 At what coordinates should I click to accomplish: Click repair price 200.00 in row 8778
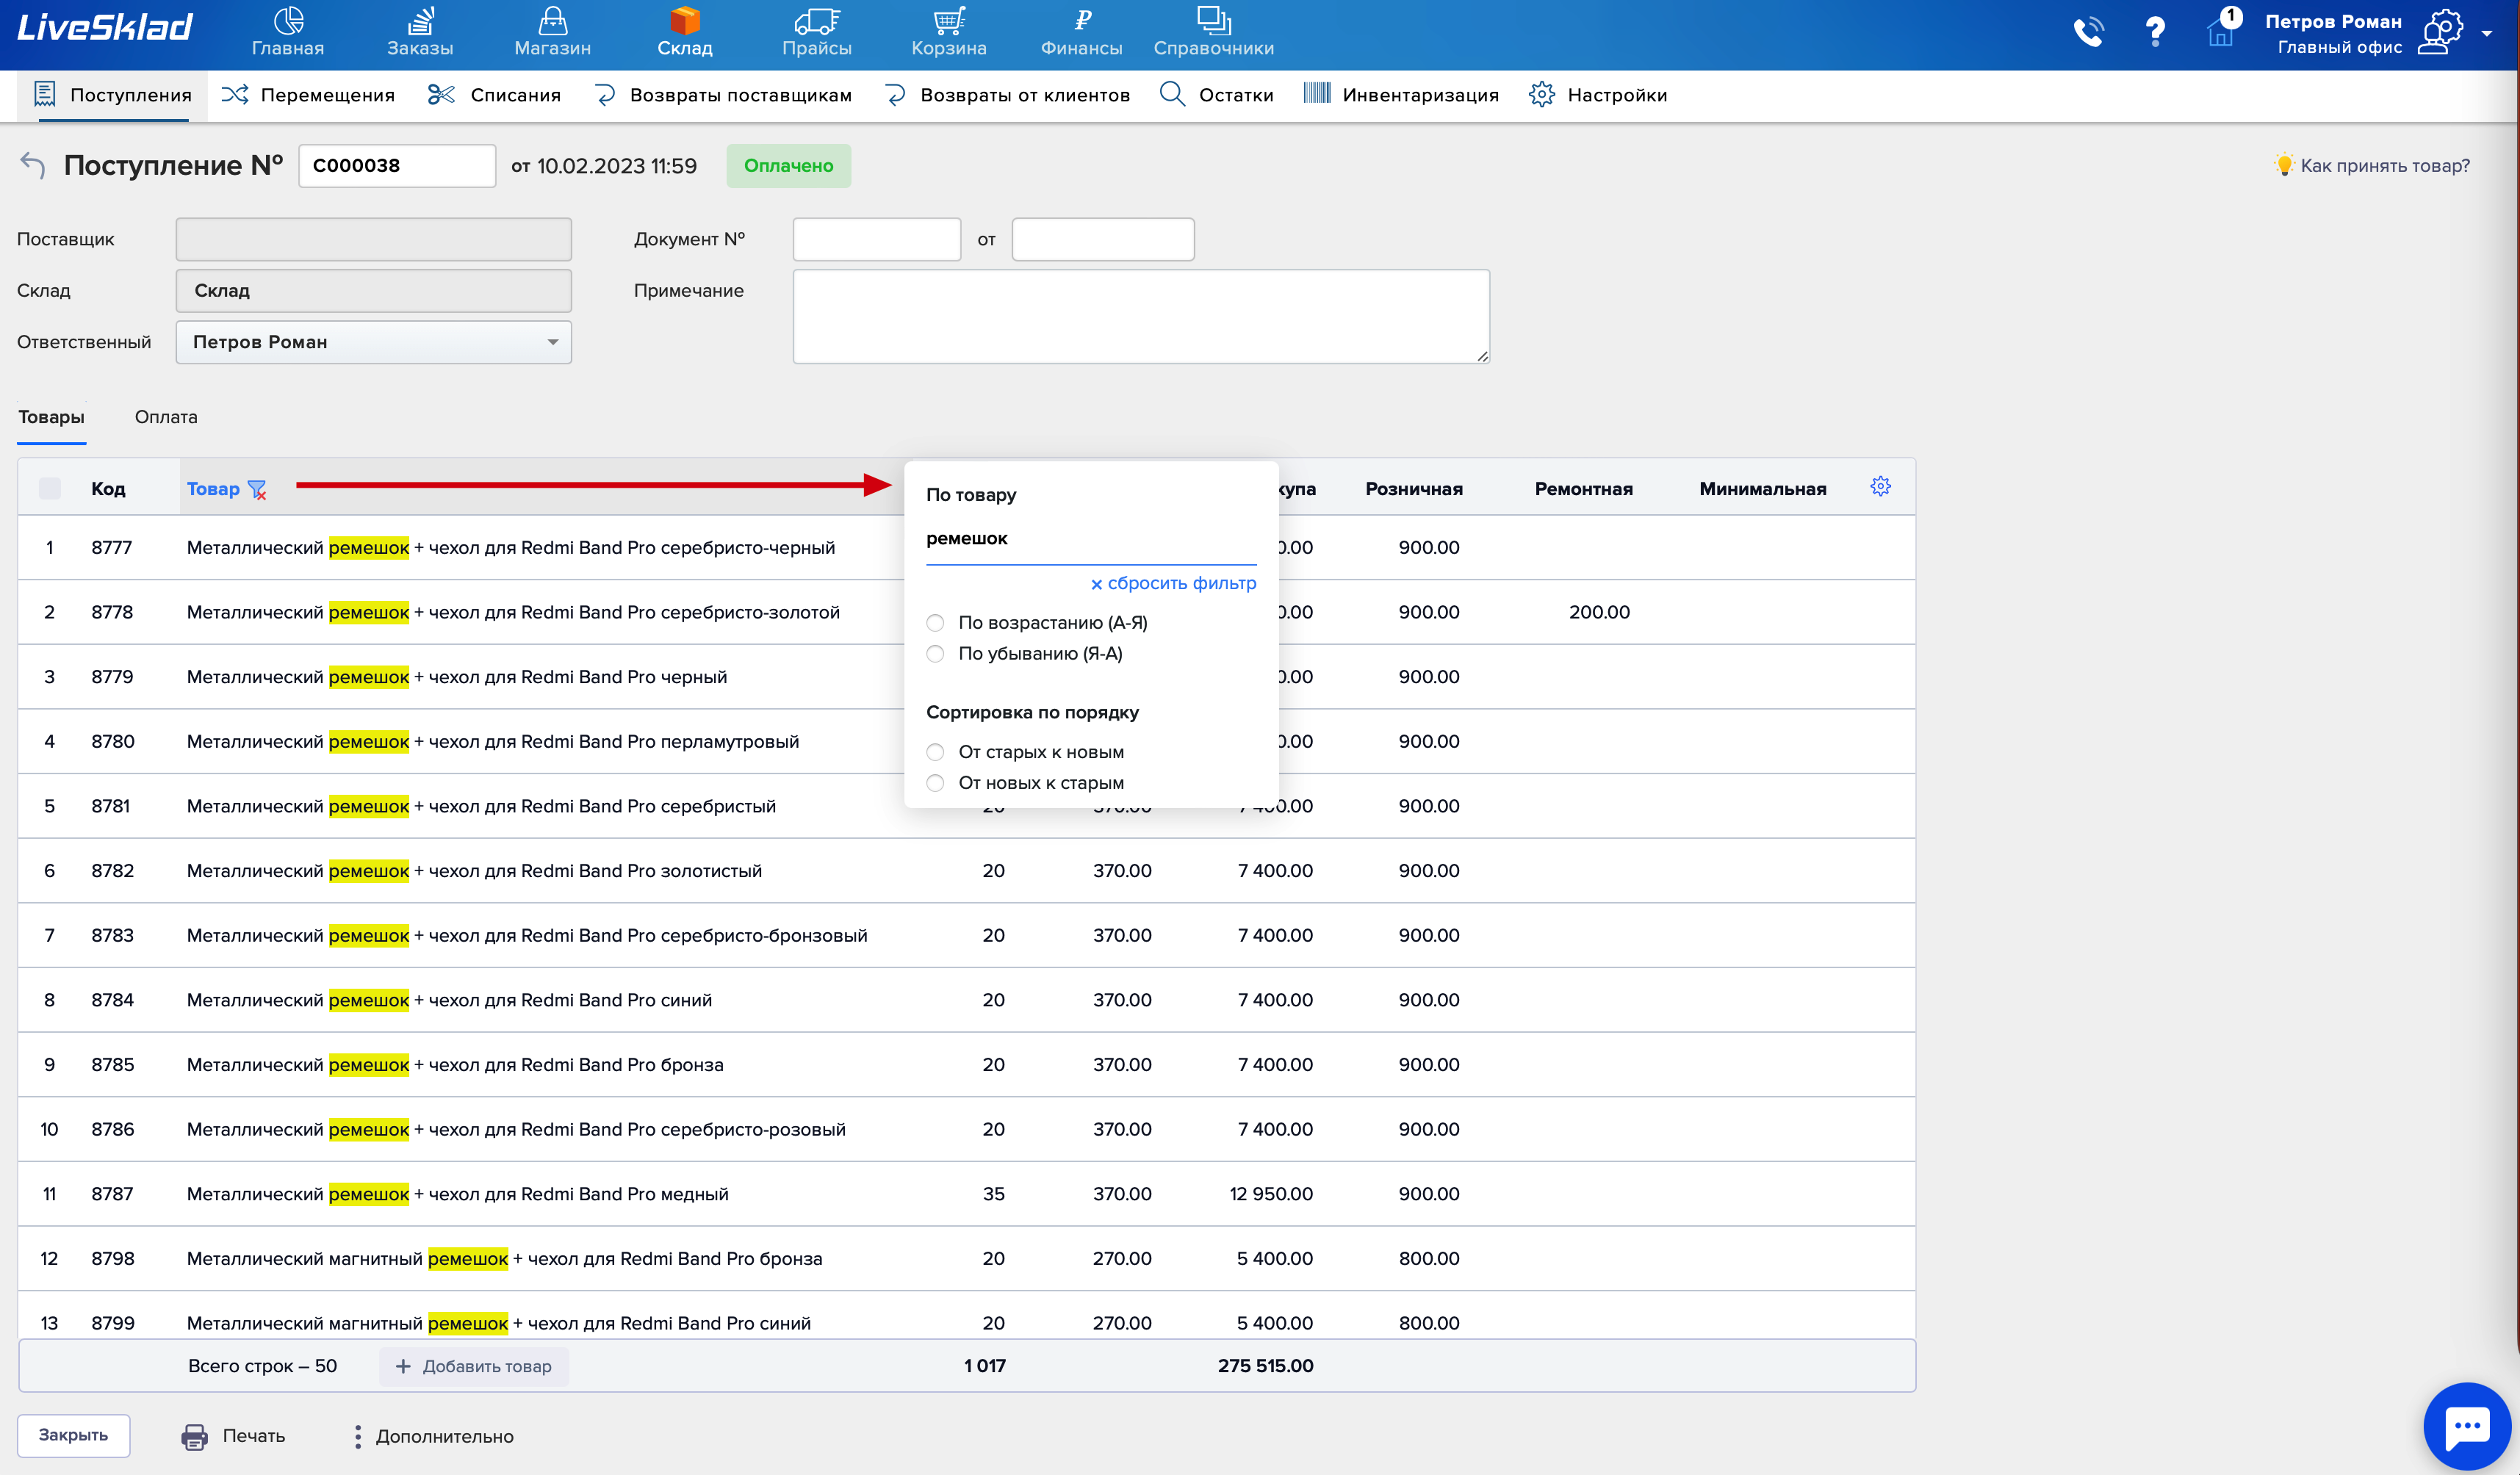point(1598,612)
